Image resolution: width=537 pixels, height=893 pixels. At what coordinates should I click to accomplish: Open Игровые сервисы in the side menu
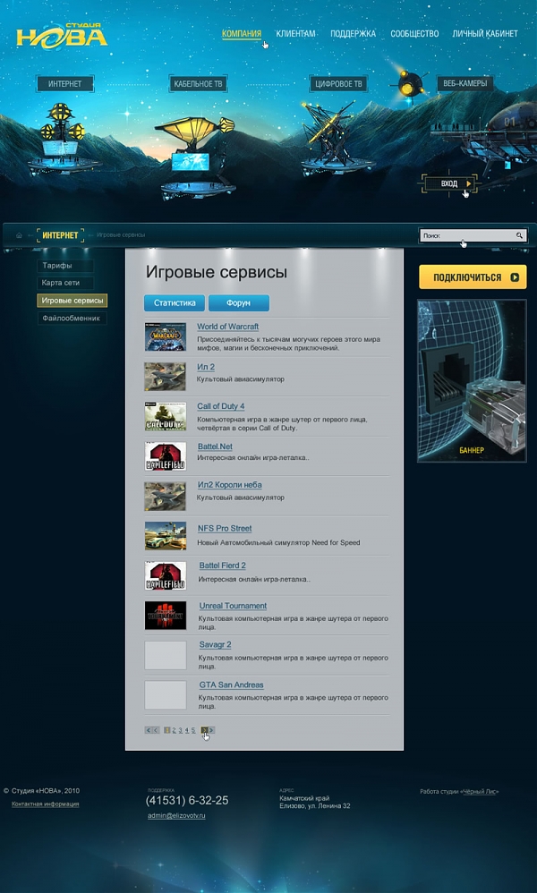coord(72,301)
